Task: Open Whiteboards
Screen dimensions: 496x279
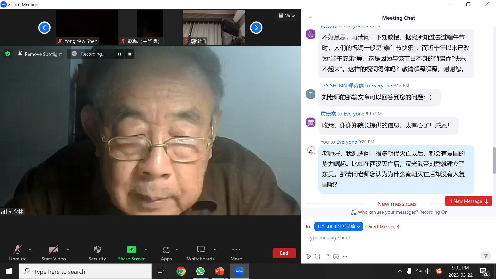Action: pyautogui.click(x=201, y=253)
